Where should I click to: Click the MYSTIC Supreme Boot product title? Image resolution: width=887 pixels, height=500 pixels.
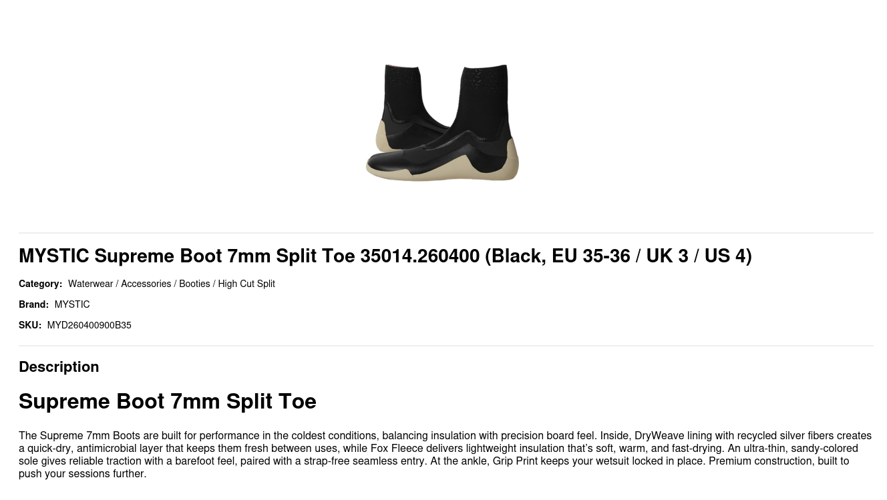(385, 256)
